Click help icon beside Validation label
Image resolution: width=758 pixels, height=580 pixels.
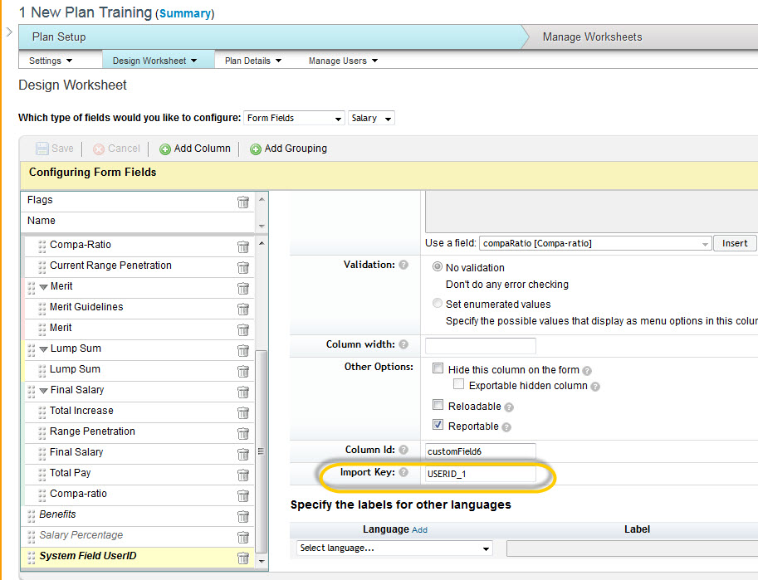tap(403, 265)
